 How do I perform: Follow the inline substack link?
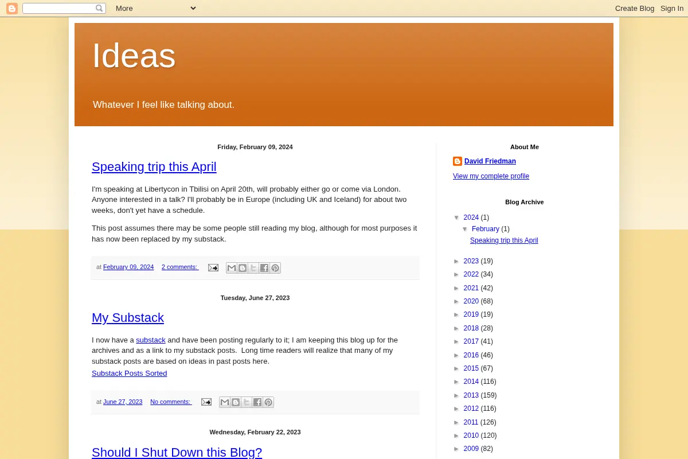(151, 340)
